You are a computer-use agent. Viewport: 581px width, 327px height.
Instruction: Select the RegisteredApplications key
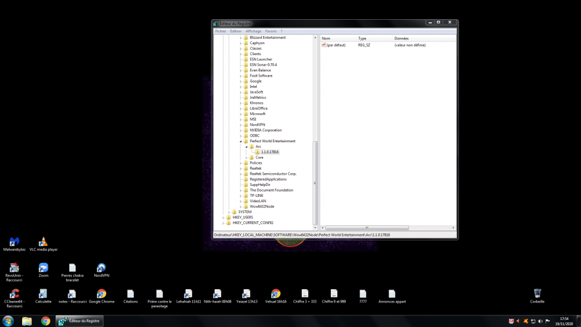pos(268,179)
